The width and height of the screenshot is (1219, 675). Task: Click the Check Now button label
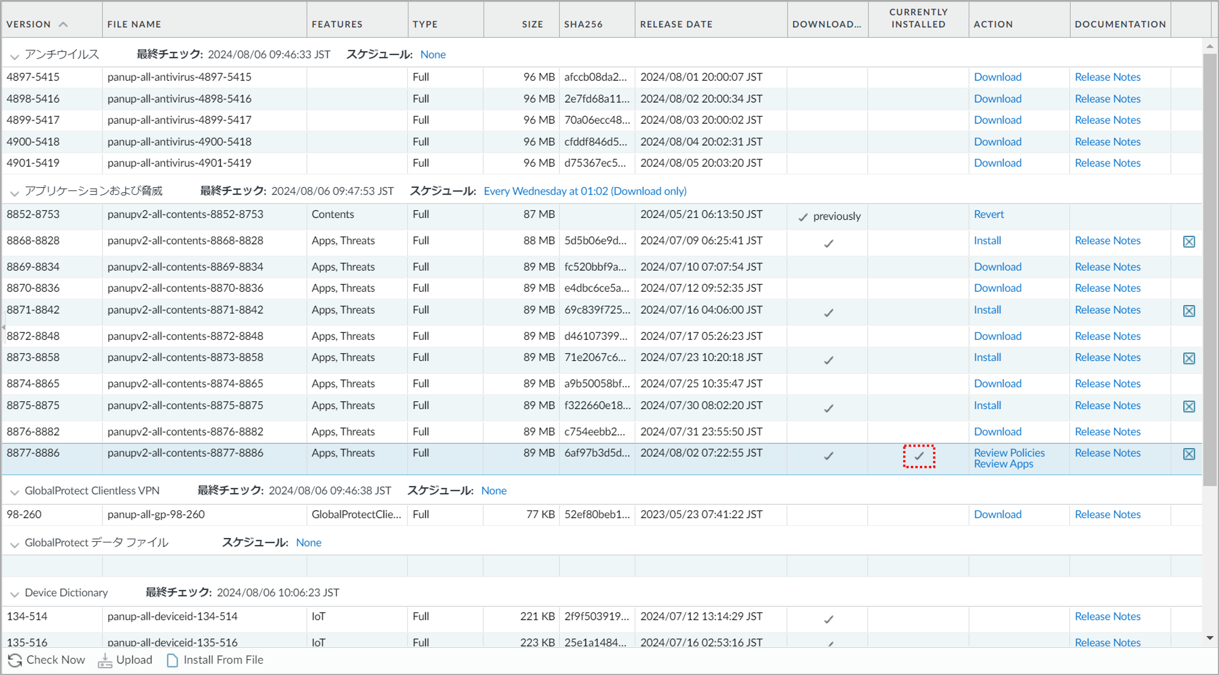pos(55,660)
